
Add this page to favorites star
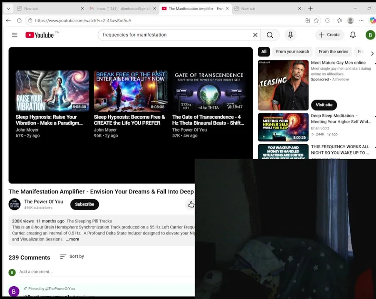316,21
